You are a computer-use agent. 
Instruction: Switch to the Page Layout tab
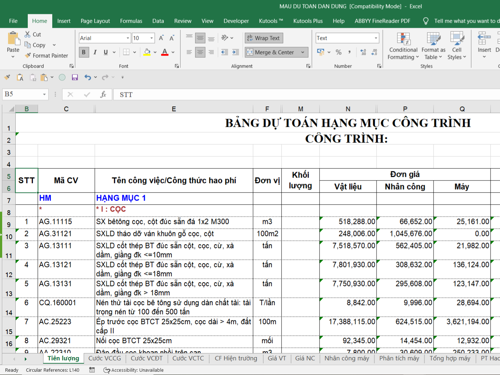(x=95, y=21)
